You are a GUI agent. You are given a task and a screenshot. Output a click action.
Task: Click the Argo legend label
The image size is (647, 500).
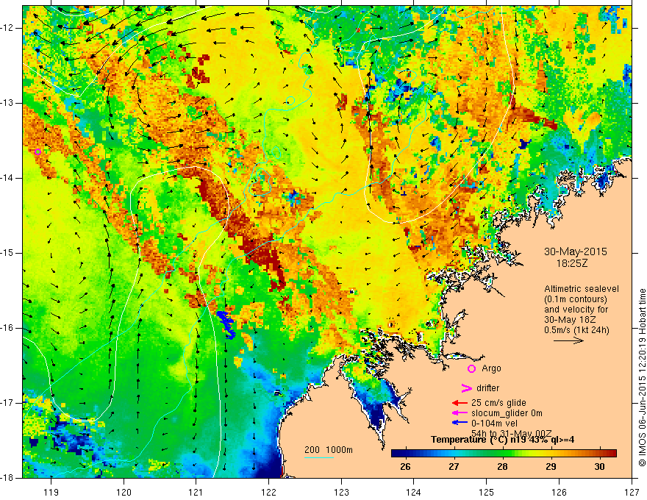[491, 369]
